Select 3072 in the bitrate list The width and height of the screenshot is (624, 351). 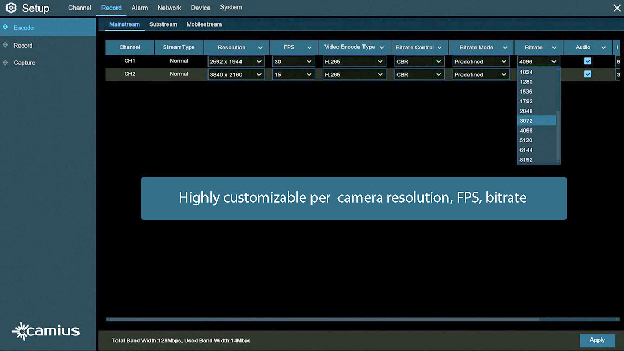click(536, 121)
